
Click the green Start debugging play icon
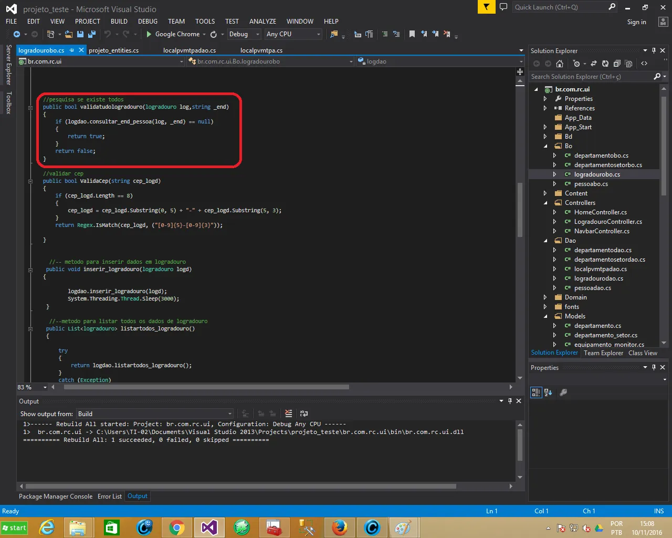click(x=149, y=34)
